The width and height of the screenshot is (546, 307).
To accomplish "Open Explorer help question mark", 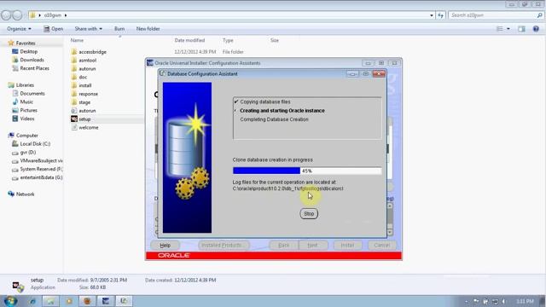I will coord(536,29).
